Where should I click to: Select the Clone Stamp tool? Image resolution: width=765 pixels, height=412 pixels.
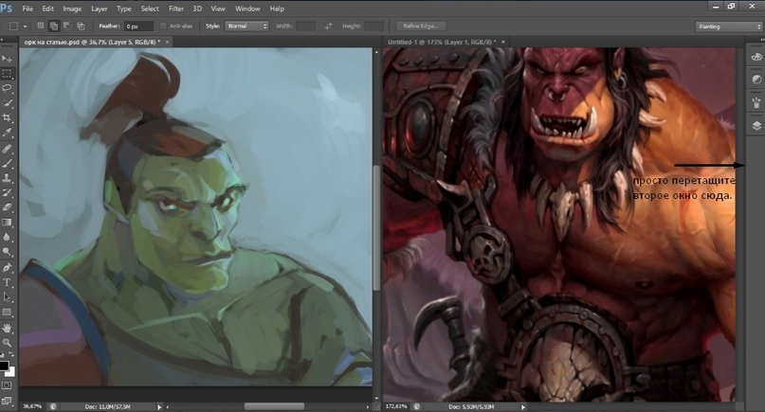pos(7,178)
